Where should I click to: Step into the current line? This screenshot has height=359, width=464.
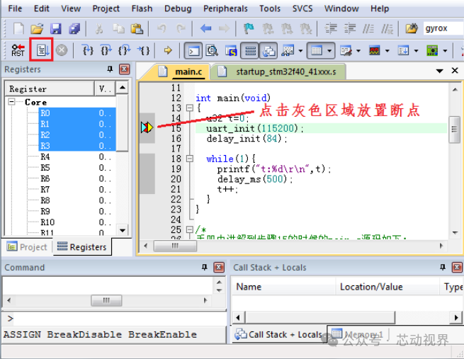pyautogui.click(x=88, y=50)
